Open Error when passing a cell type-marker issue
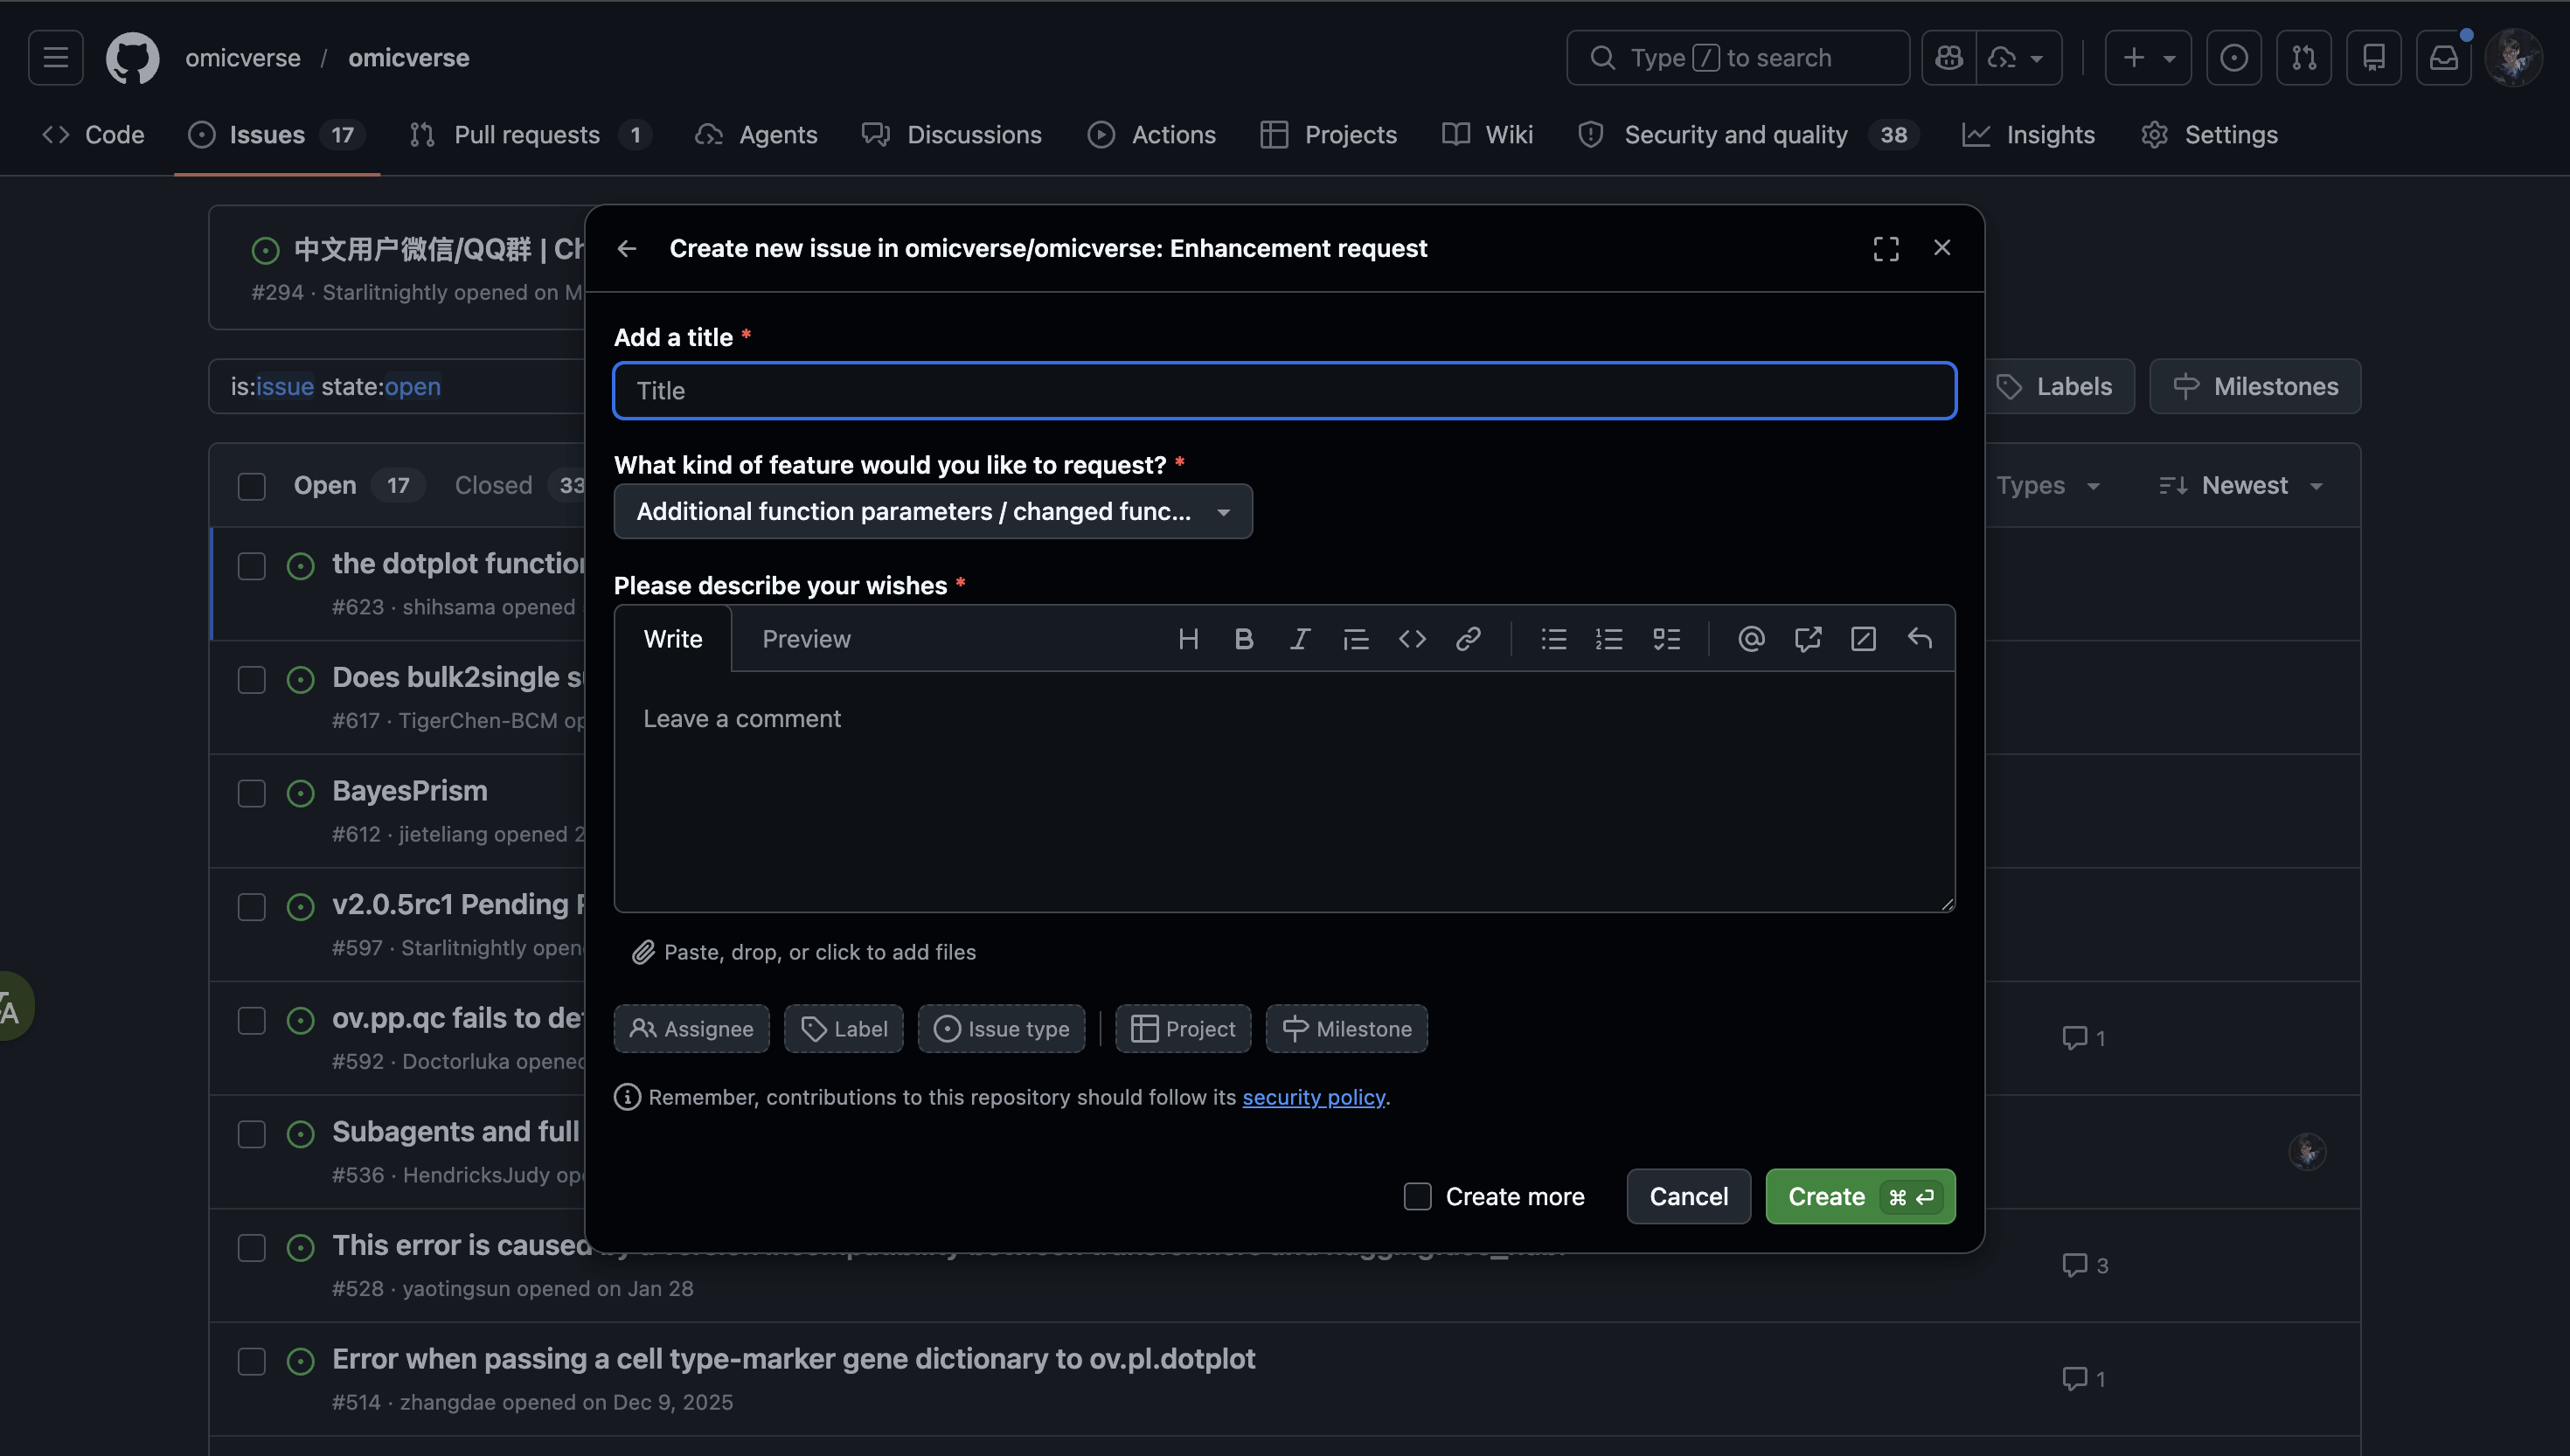Image resolution: width=2570 pixels, height=1456 pixels. pyautogui.click(x=793, y=1359)
